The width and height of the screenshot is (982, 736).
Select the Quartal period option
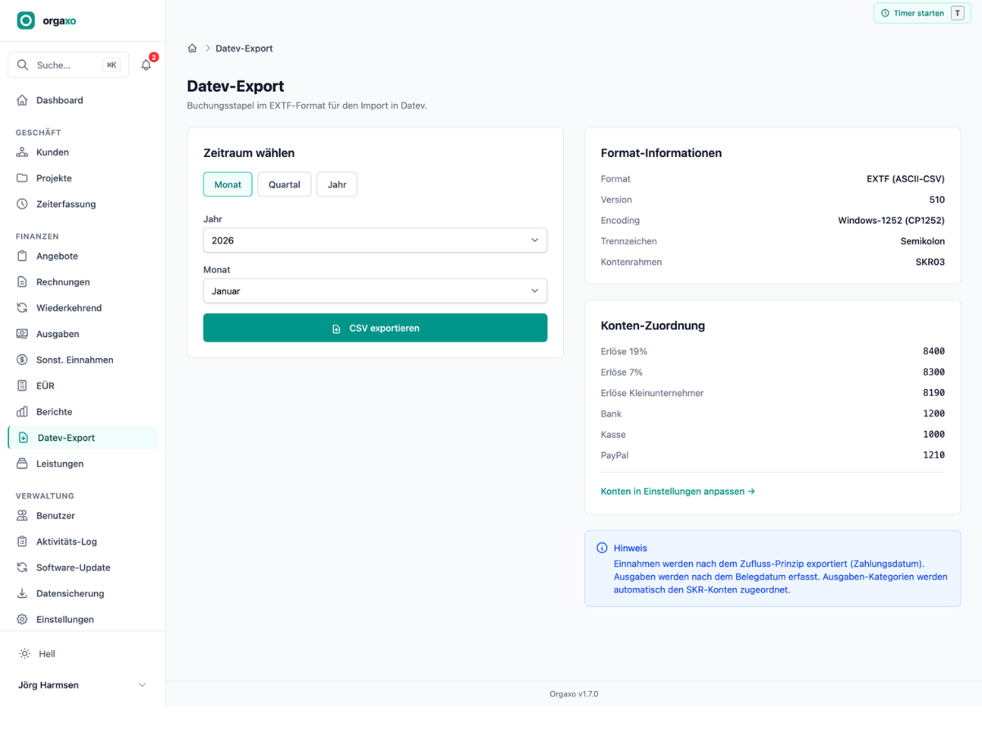point(284,185)
